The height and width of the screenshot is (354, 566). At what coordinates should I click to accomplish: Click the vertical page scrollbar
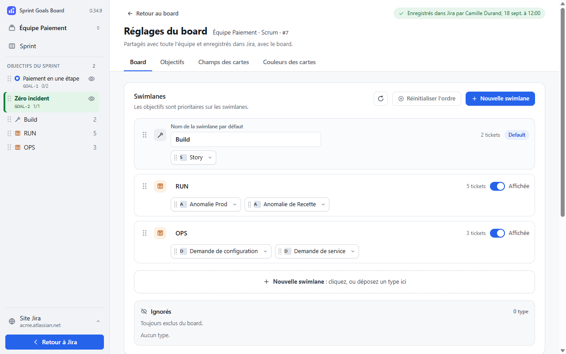[562, 112]
